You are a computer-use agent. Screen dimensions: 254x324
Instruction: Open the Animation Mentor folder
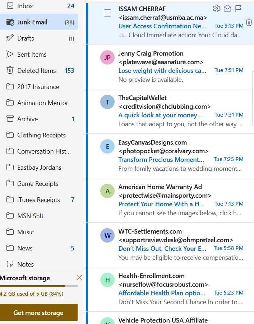(39, 103)
